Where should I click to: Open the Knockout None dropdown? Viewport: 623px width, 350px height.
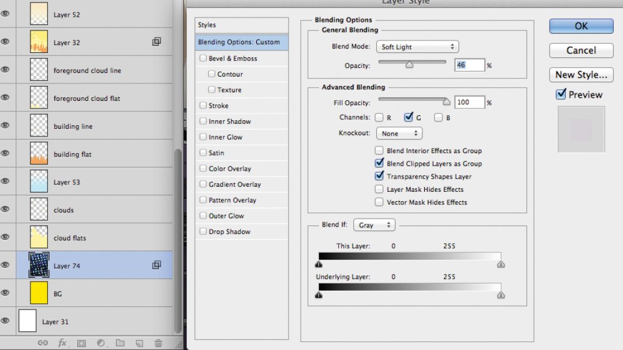[x=399, y=133]
